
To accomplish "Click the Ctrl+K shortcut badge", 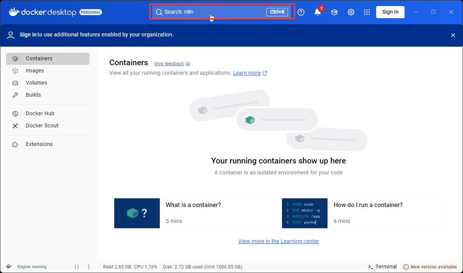I will click(277, 12).
